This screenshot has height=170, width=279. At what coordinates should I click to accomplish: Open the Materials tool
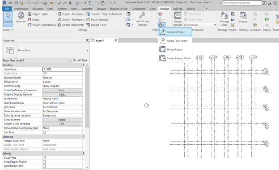tap(21, 18)
